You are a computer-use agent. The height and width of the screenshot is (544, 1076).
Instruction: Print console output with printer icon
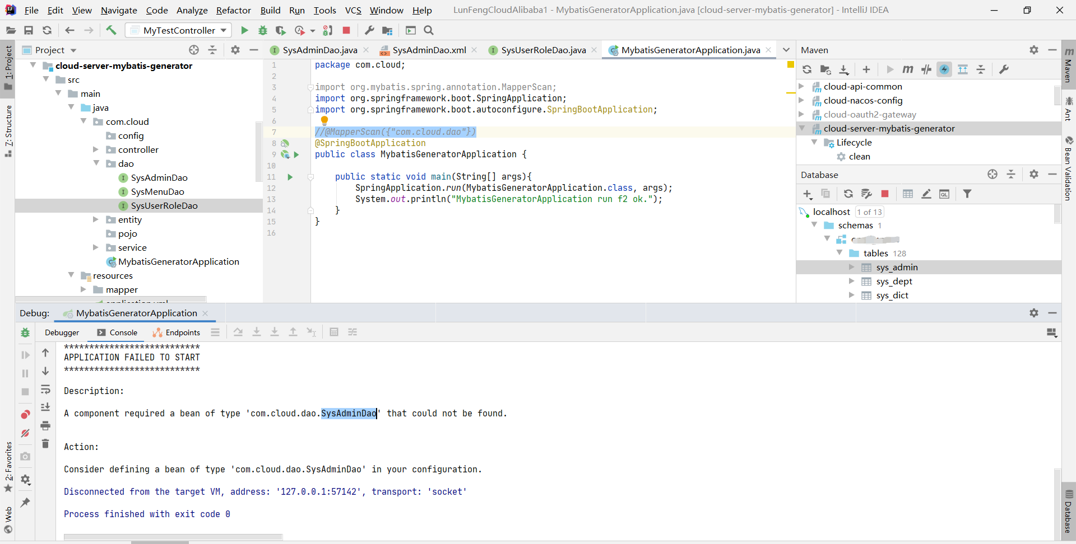point(45,426)
